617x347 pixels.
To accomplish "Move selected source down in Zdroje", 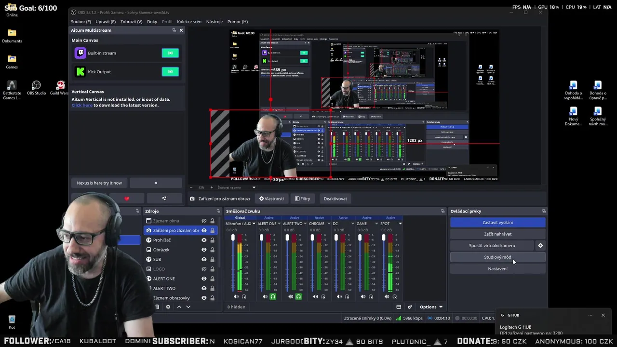I will pyautogui.click(x=188, y=307).
